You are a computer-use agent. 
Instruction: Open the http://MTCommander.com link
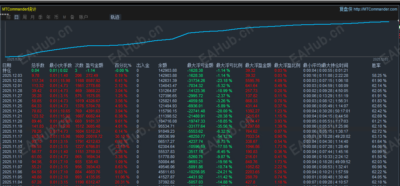[375, 9]
